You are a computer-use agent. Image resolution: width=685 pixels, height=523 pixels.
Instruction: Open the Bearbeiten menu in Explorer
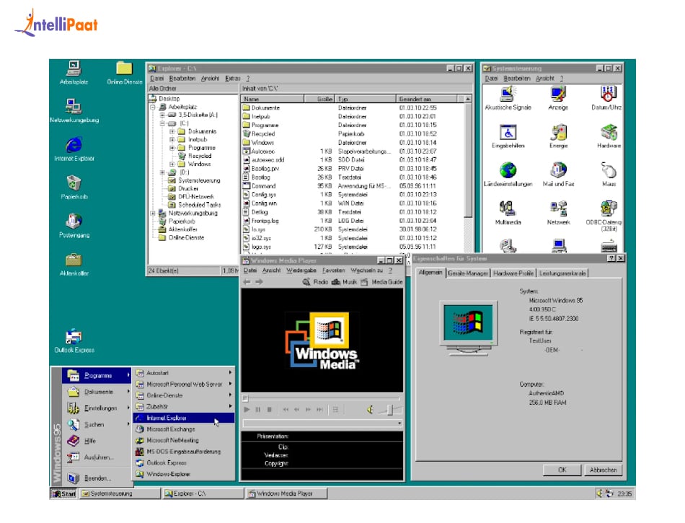(182, 78)
